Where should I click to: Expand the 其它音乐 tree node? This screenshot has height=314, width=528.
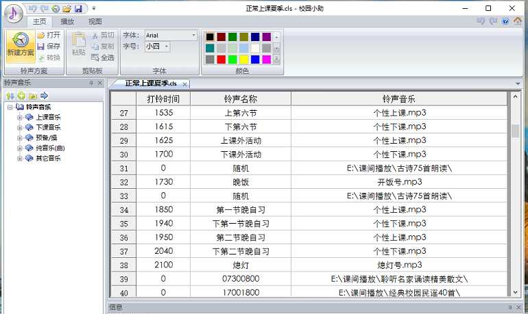pos(19,158)
